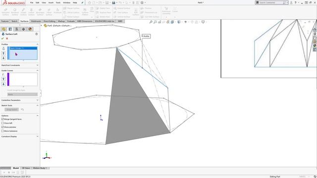Open the File menu

coord(32,2)
